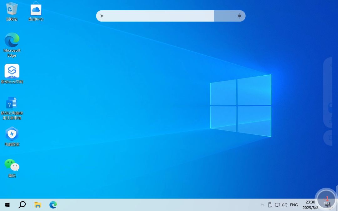Image resolution: width=338 pixels, height=211 pixels.
Task: Select the Microsoft Edge desktop shortcut
Action: tap(12, 45)
